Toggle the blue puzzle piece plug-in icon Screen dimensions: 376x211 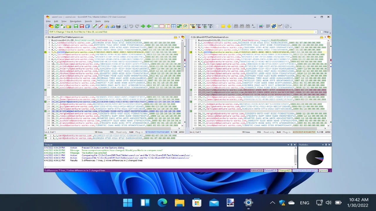(x=274, y=26)
